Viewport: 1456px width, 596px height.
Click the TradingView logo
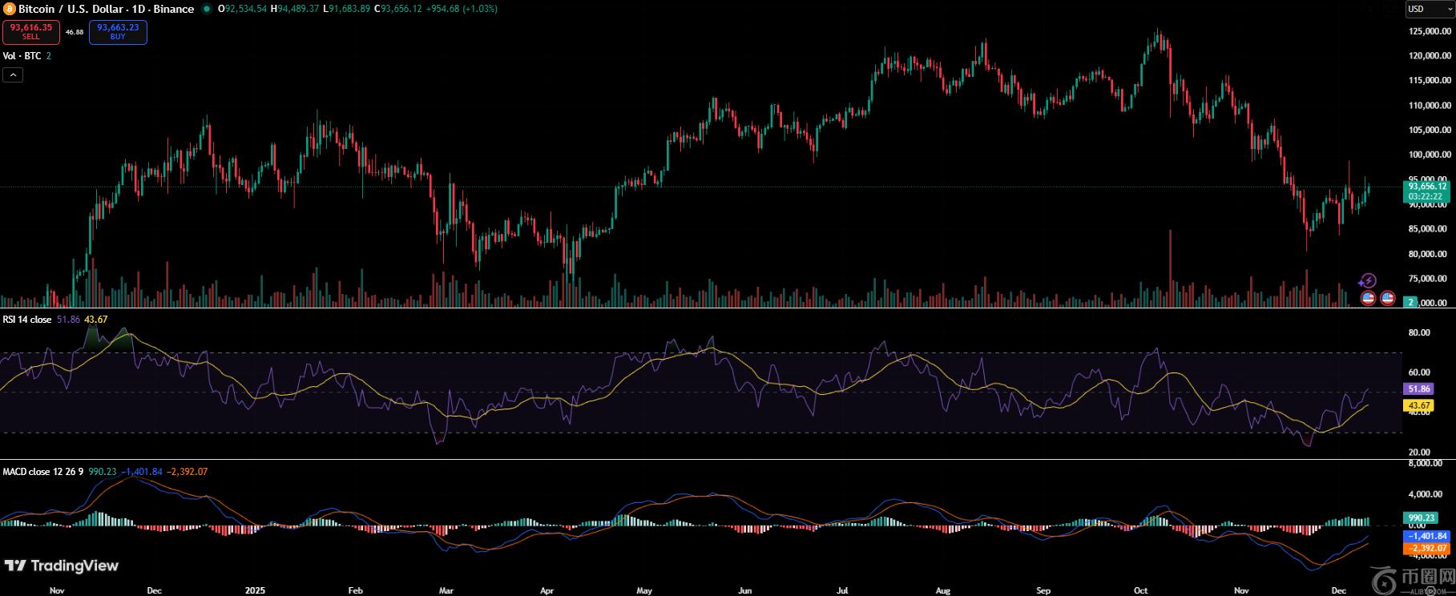[x=62, y=566]
